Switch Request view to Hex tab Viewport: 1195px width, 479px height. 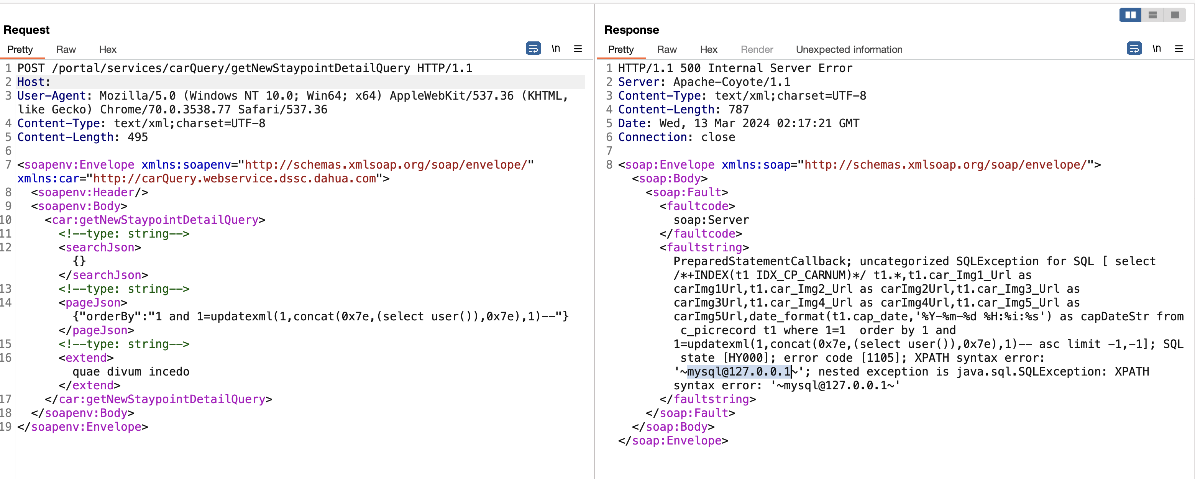pos(108,49)
